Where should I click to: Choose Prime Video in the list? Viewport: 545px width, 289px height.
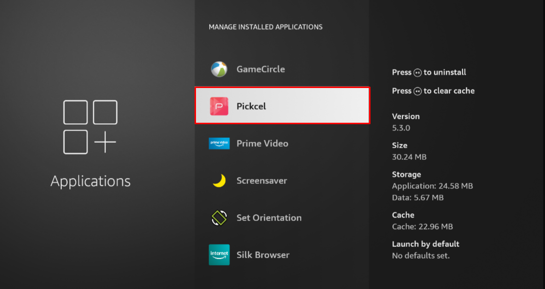(x=282, y=143)
